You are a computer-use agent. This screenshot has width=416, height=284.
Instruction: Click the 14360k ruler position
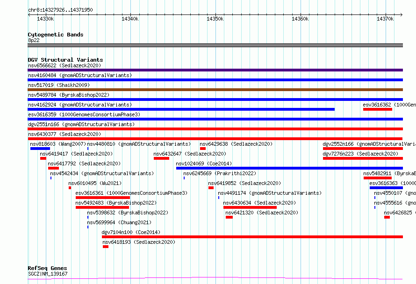(x=300, y=19)
